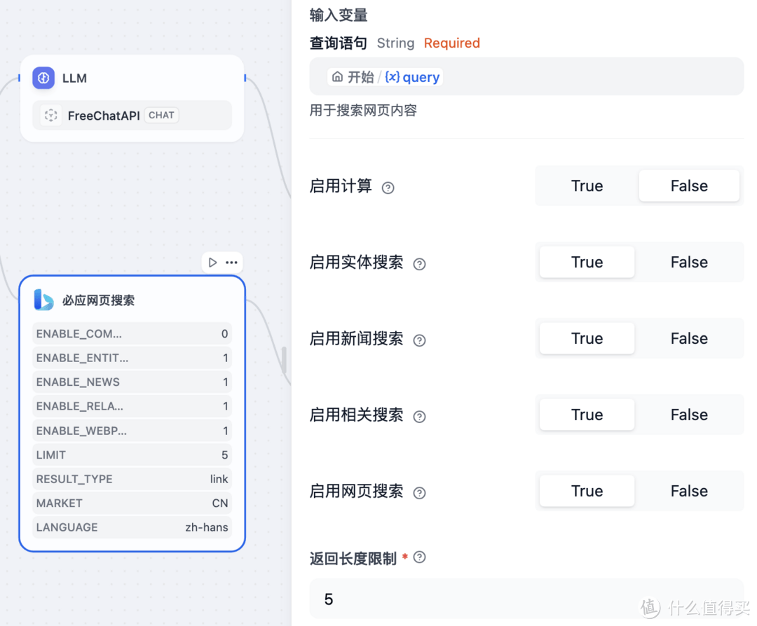Select the Bing icon on 必应网页搜索 node
757x626 pixels.
(x=42, y=300)
